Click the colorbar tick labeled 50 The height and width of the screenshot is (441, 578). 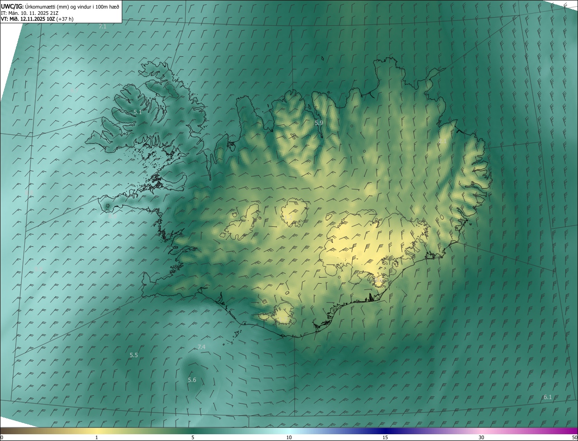tap(574, 438)
